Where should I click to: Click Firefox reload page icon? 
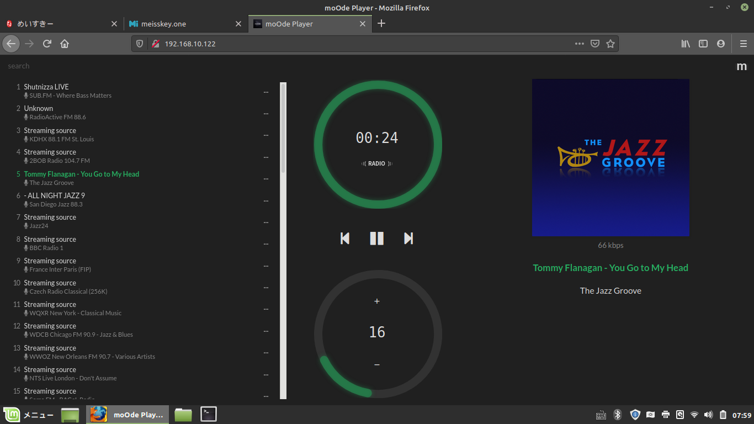tap(47, 44)
